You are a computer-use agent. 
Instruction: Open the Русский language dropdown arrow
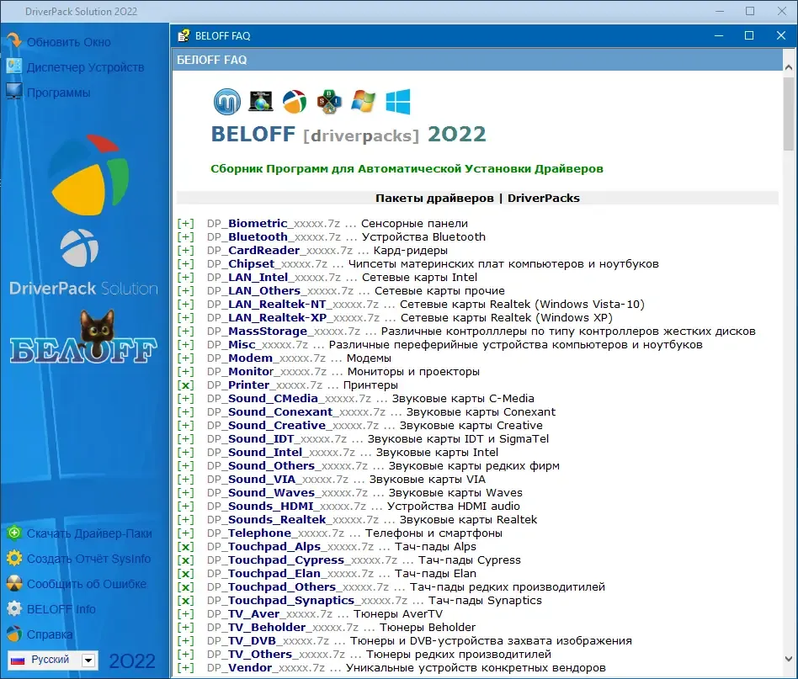(x=88, y=660)
